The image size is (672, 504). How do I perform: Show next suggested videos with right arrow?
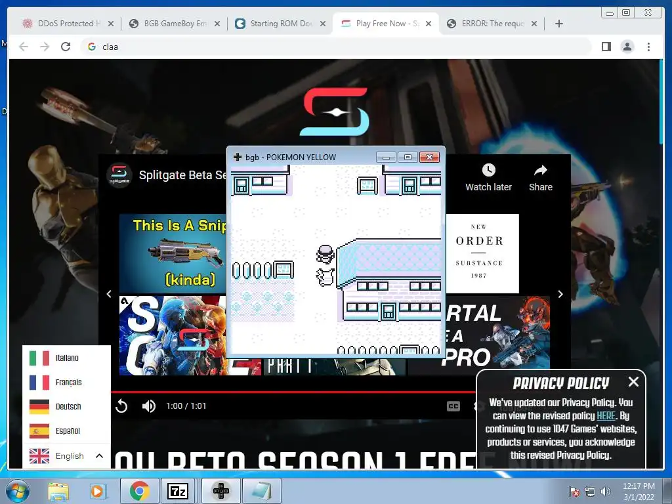coord(560,294)
